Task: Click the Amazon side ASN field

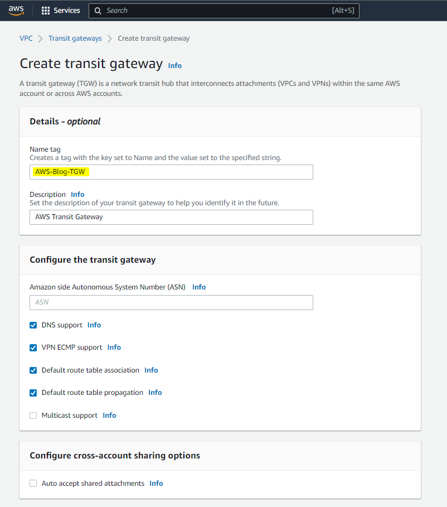Action: tap(171, 302)
